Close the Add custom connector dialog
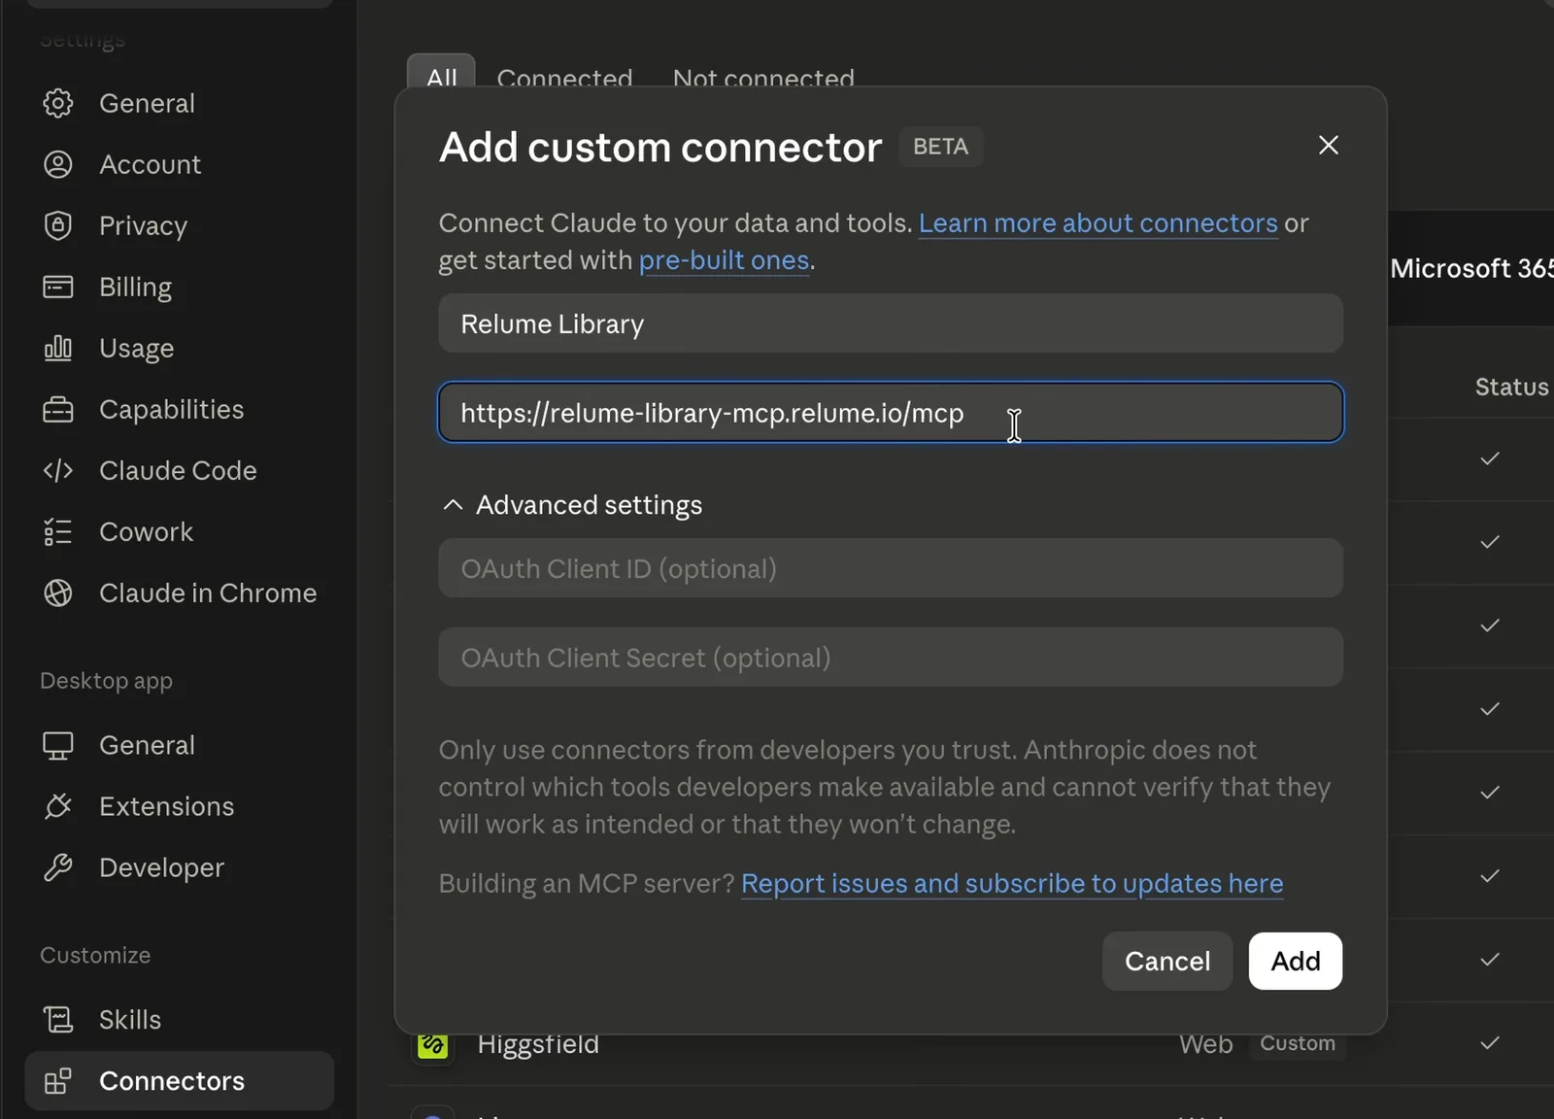 (x=1328, y=146)
